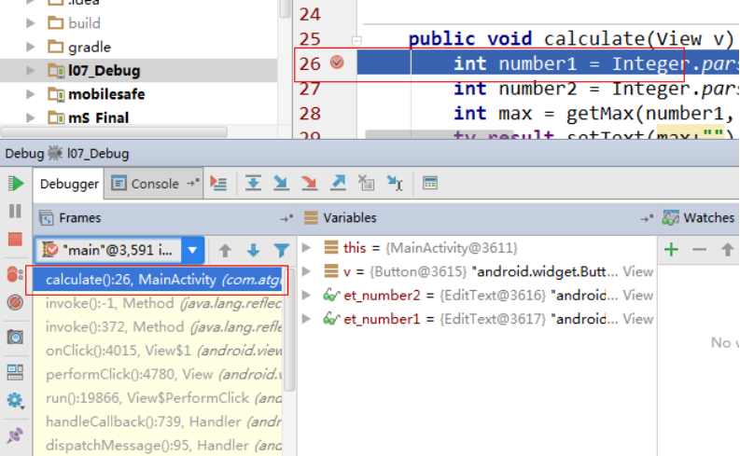Viewport: 740px width, 456px height.
Task: Select handleCallback():739 Handler frame
Action: tap(158, 421)
